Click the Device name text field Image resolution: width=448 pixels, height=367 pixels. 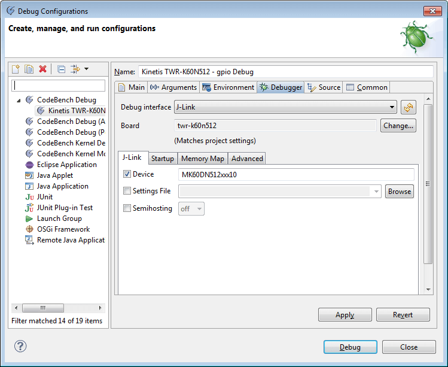tap(296, 174)
